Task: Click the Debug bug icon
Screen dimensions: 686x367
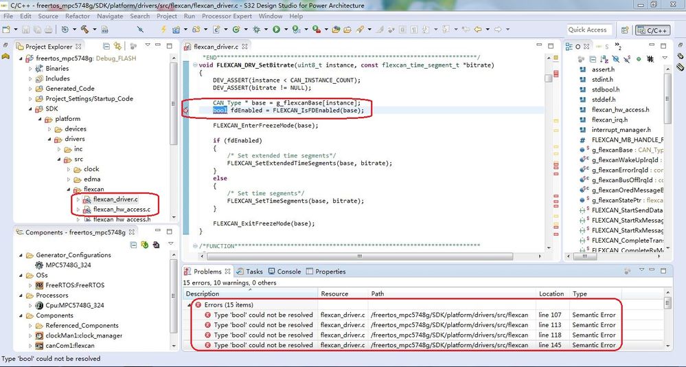Action: [x=256, y=30]
